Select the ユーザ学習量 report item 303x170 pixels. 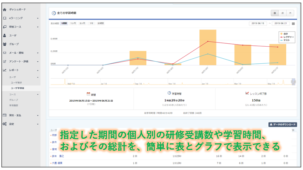point(18,88)
